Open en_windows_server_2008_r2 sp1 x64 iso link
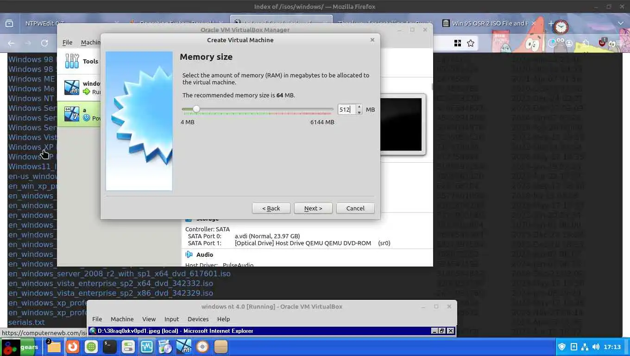The image size is (630, 356). click(x=120, y=273)
